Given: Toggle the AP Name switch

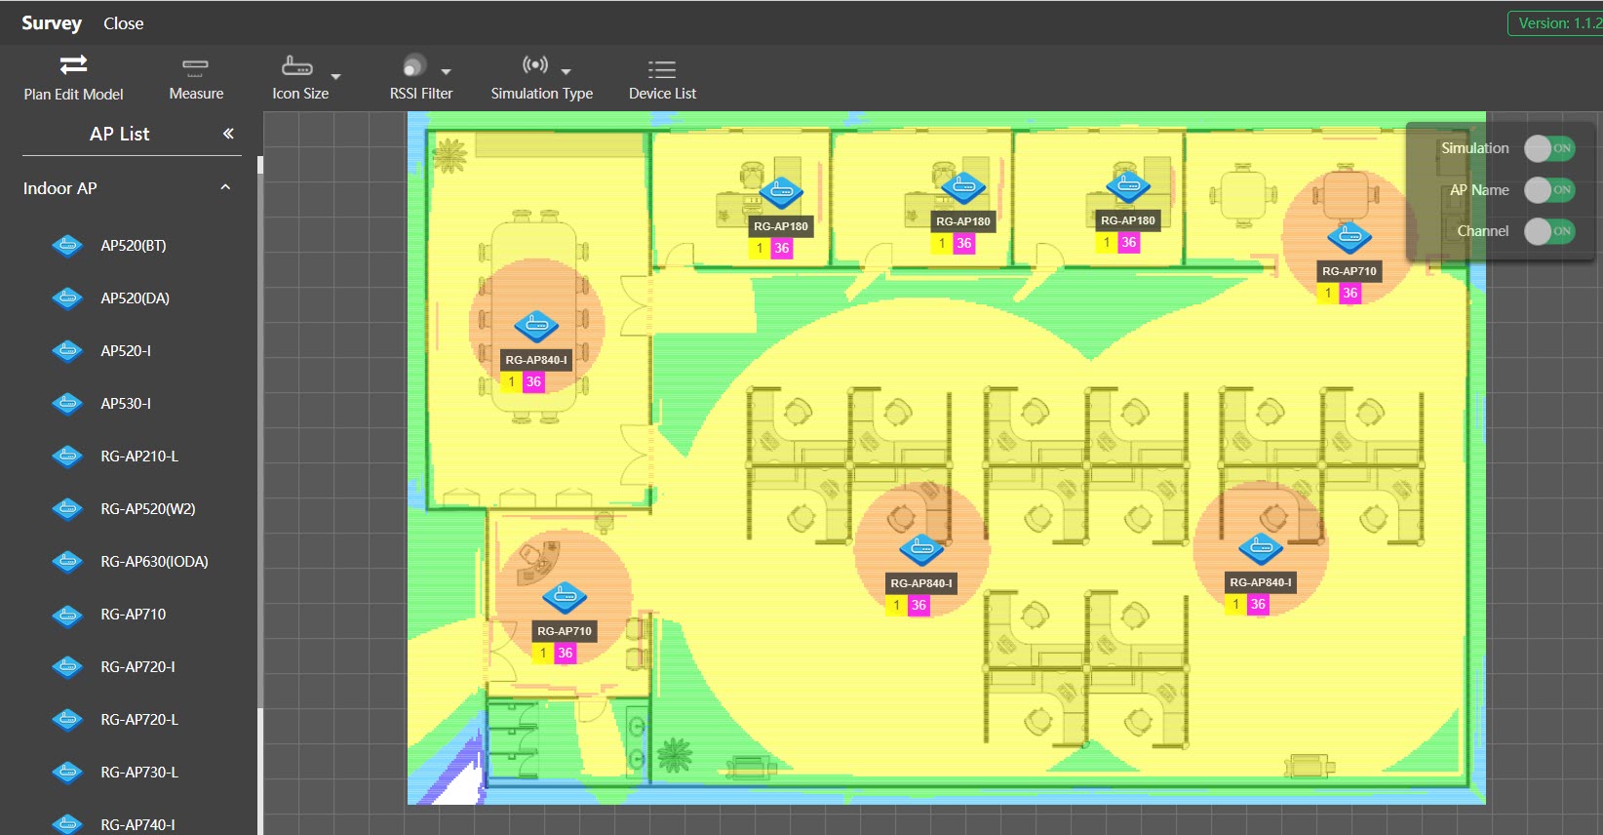Looking at the screenshot, I should click(1549, 190).
